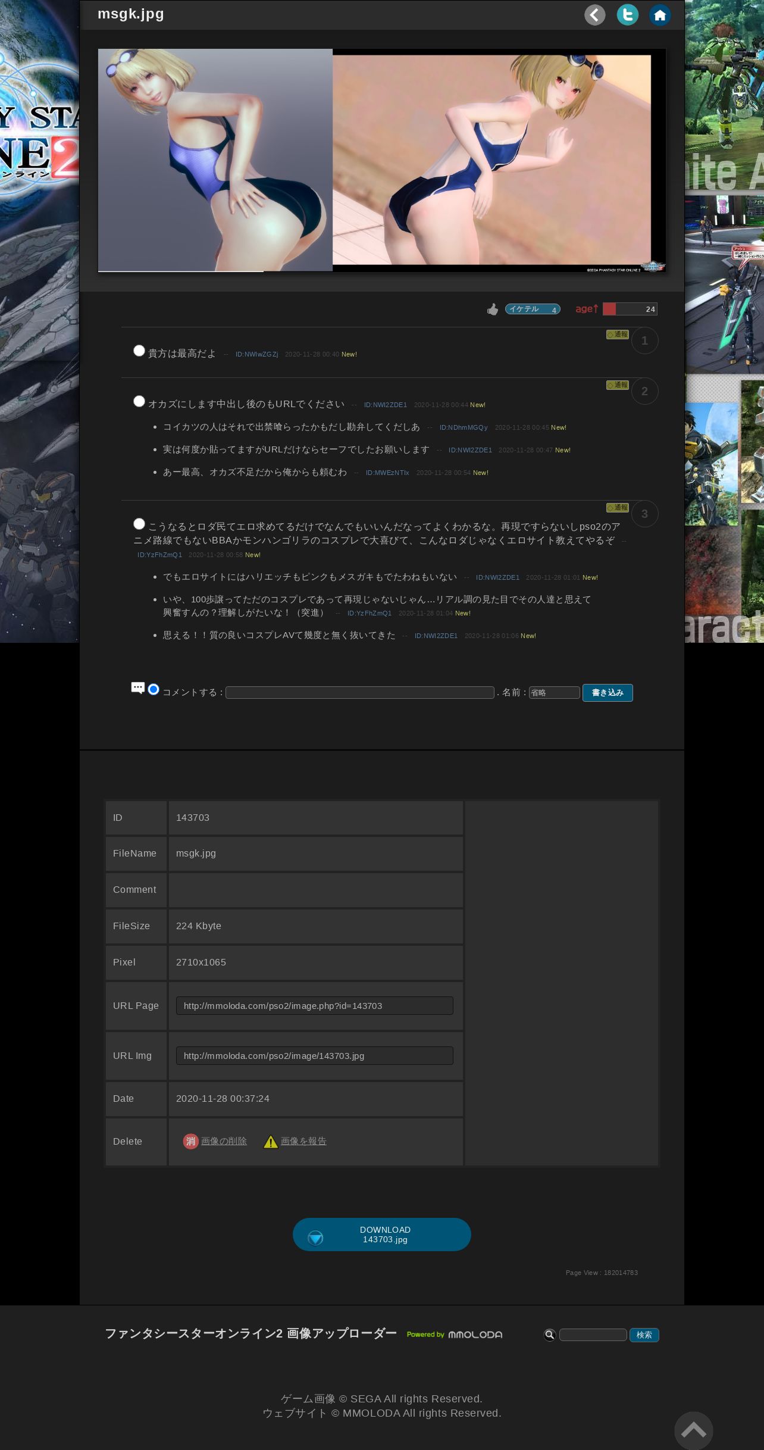Screen dimensions: 764x1450
Task: Focus the 名前 name input field
Action: pyautogui.click(x=555, y=692)
